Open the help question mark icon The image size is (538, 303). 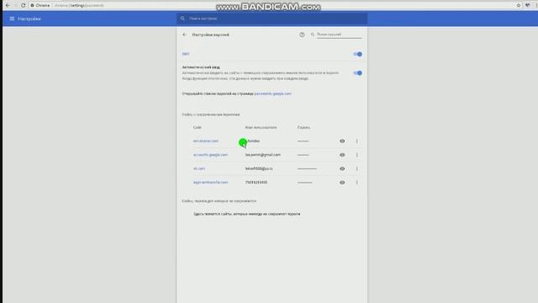(302, 35)
